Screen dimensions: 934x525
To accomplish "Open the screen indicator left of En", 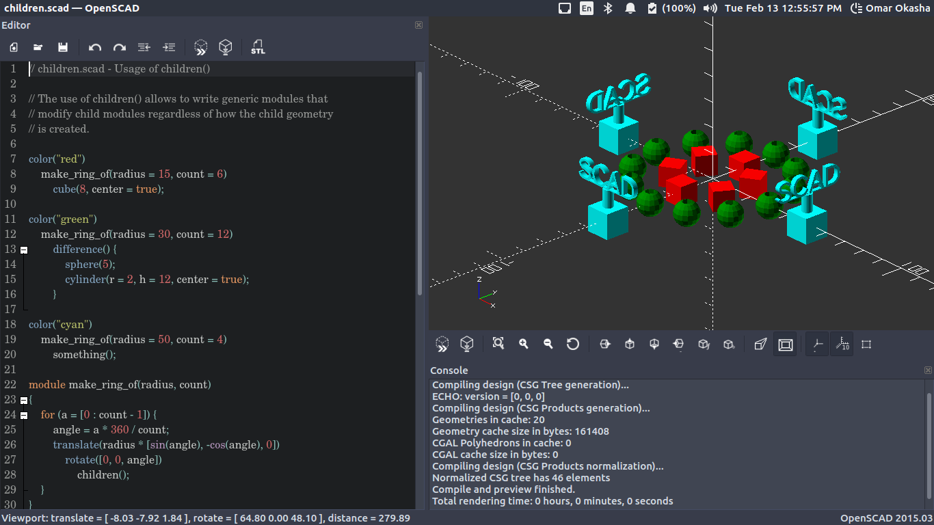I will pyautogui.click(x=565, y=8).
